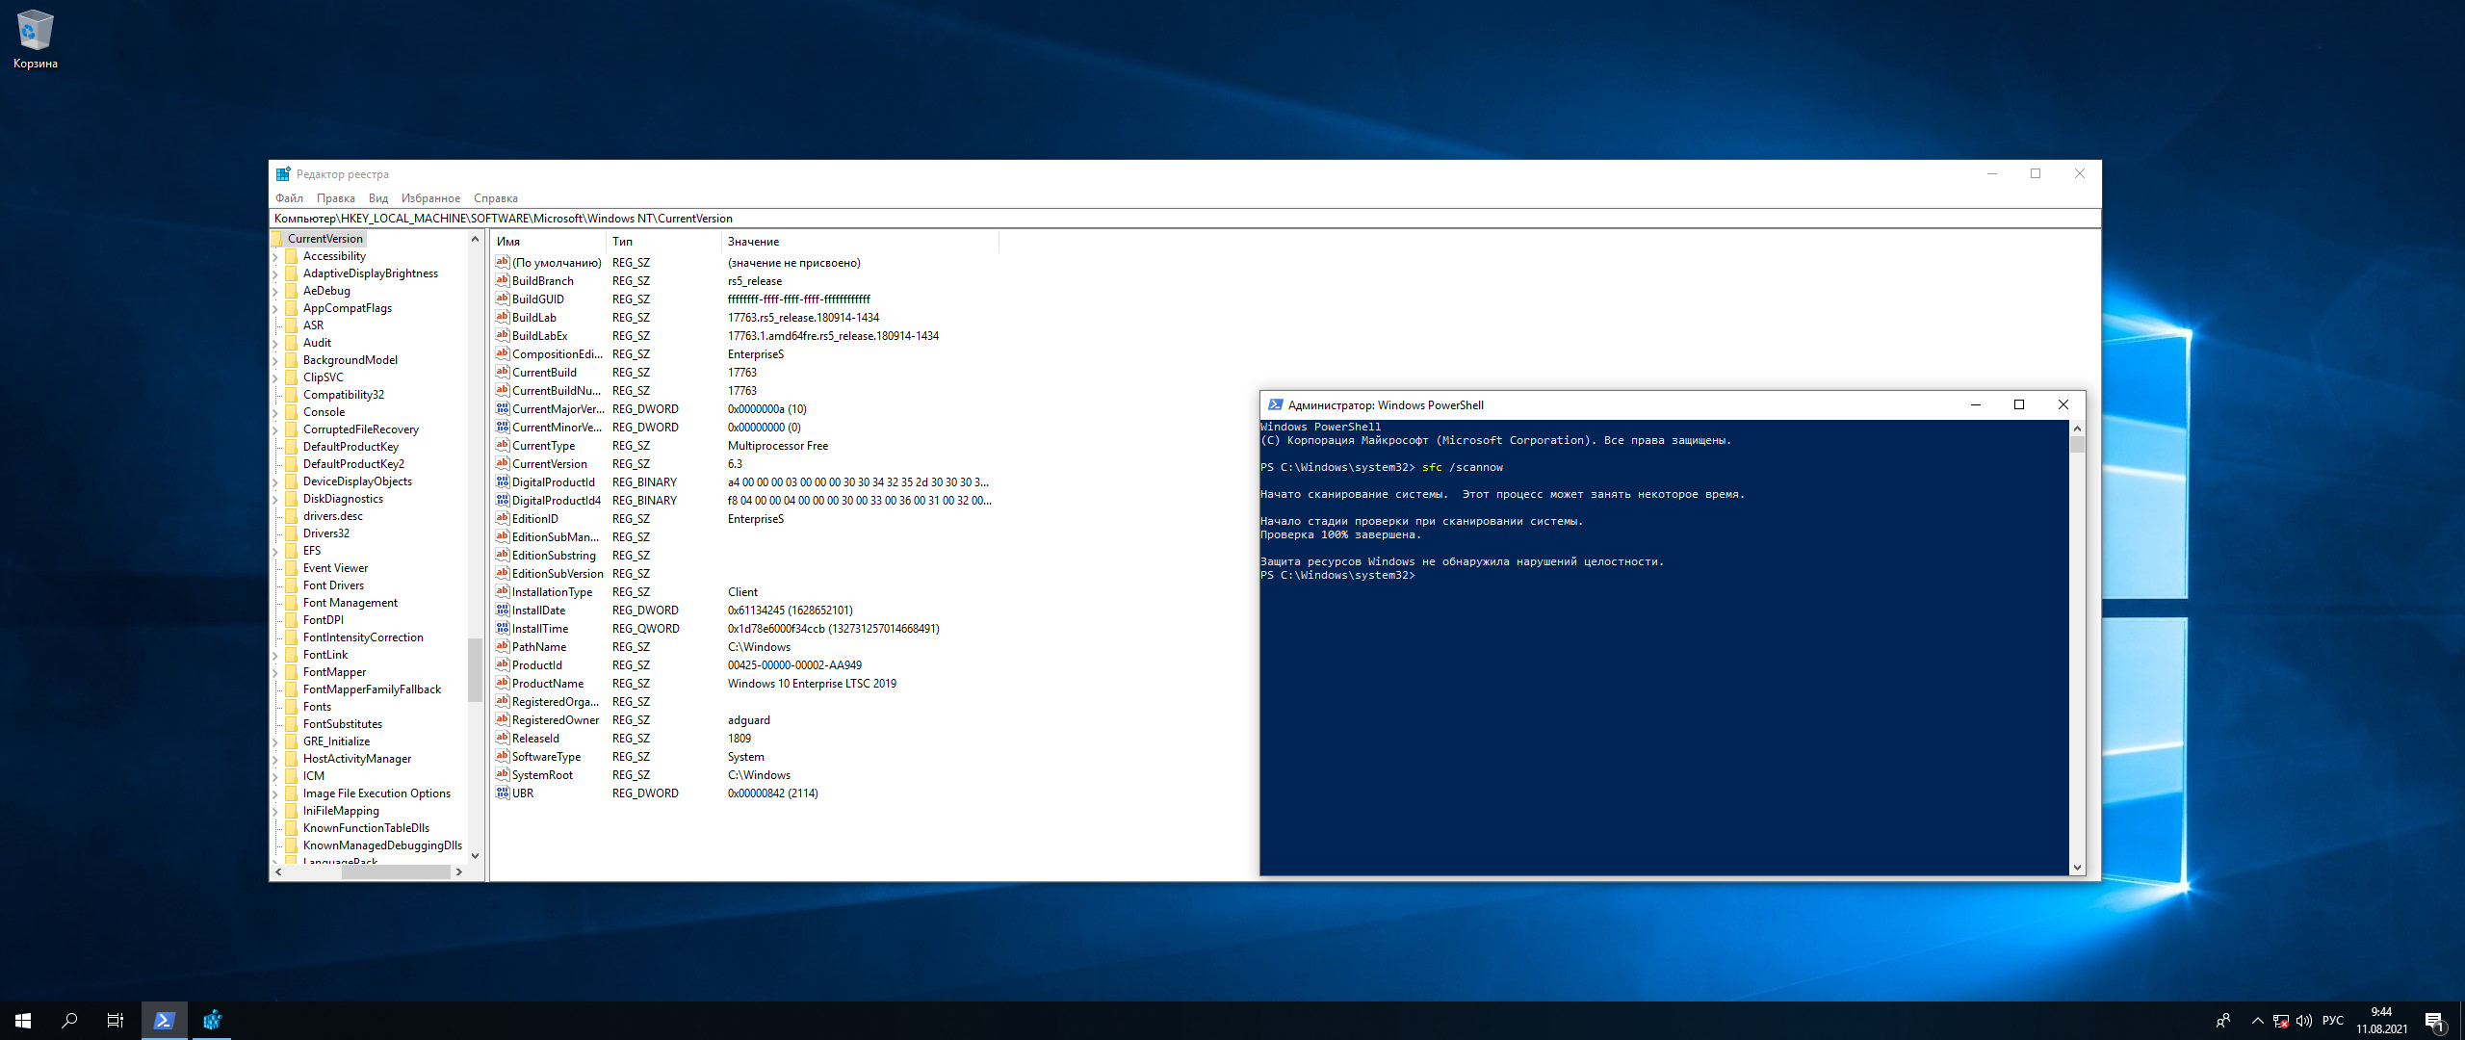Open the Вид menu
Image resolution: width=2465 pixels, height=1040 pixels.
click(x=378, y=198)
